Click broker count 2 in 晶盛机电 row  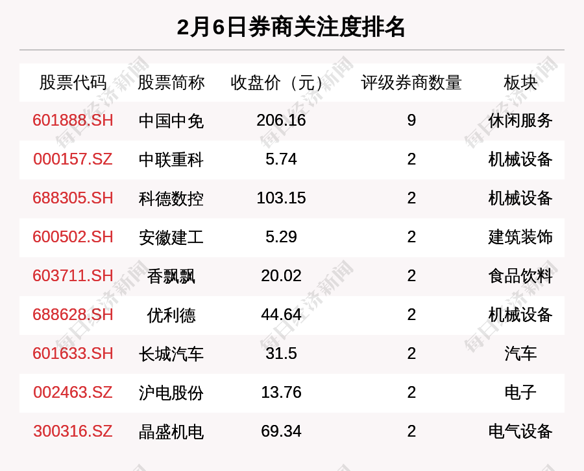tap(411, 431)
